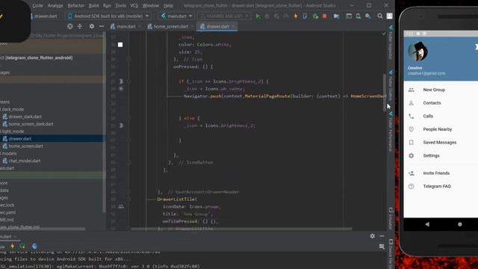Run the app with green play button
This screenshot has width=478, height=269.
point(258,16)
